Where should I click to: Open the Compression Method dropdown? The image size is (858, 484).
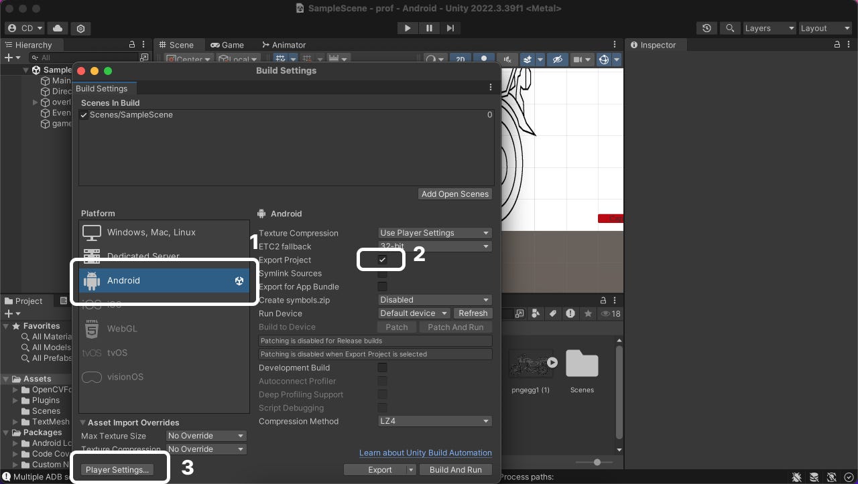point(435,421)
